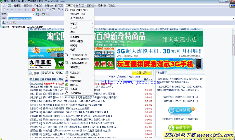Expand the multi-proxy server submenu

tap(79, 18)
